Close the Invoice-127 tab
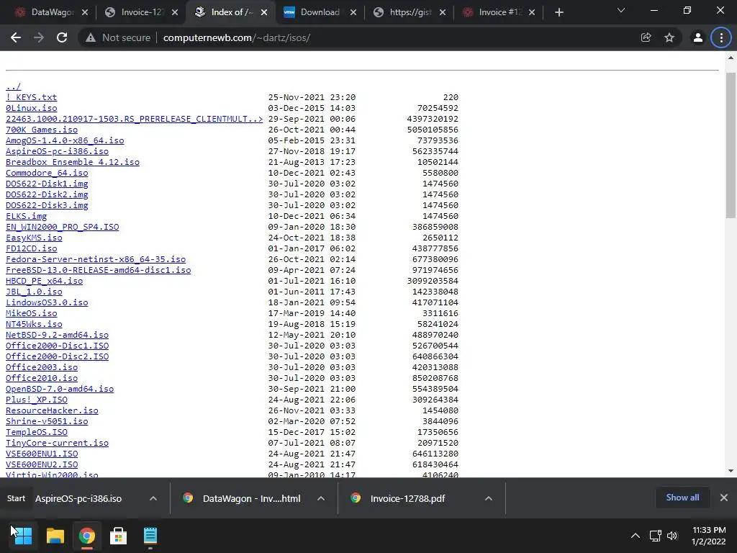The image size is (737, 553). pyautogui.click(x=174, y=13)
